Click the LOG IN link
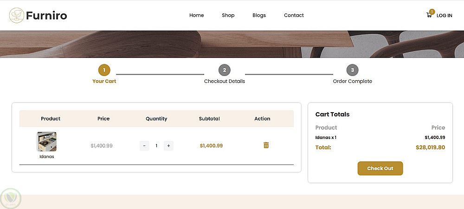Screen dimensions: 464x209 (444, 16)
